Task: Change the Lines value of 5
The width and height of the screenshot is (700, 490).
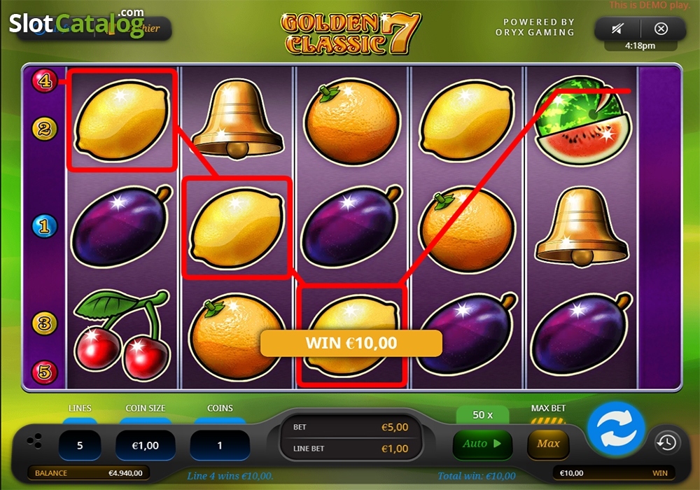Action: pyautogui.click(x=80, y=445)
